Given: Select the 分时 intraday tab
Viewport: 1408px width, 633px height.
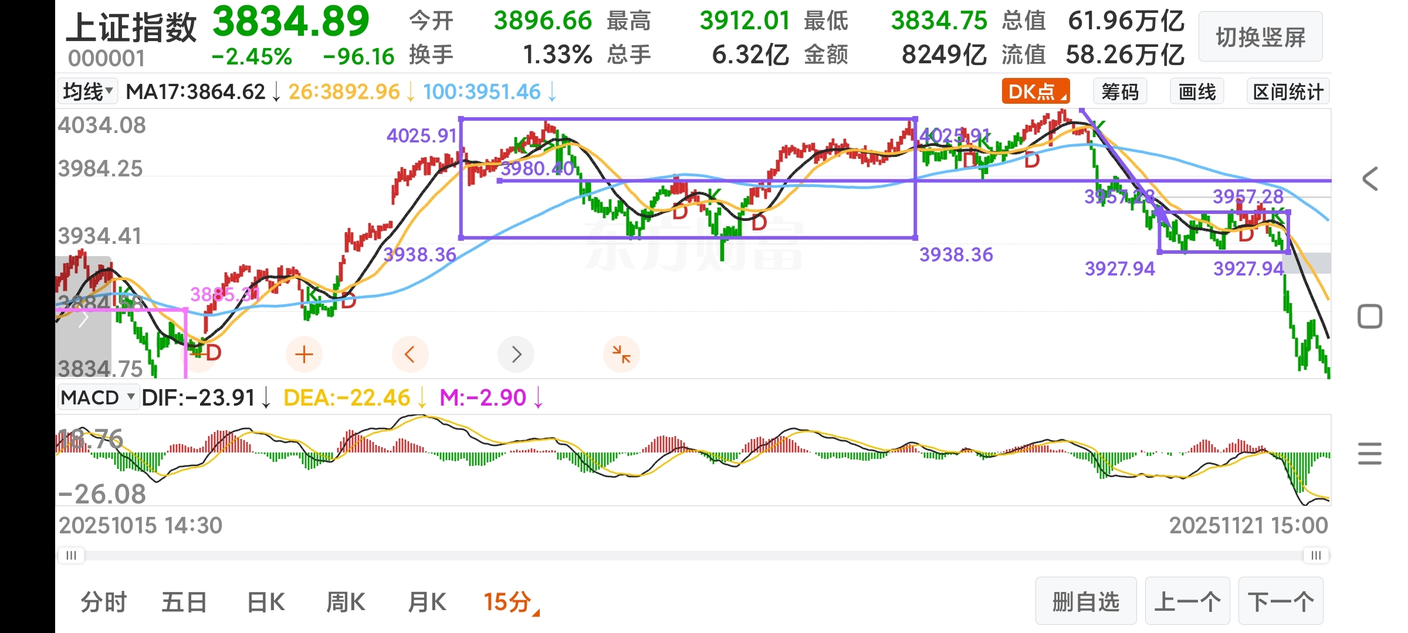Looking at the screenshot, I should [x=104, y=602].
